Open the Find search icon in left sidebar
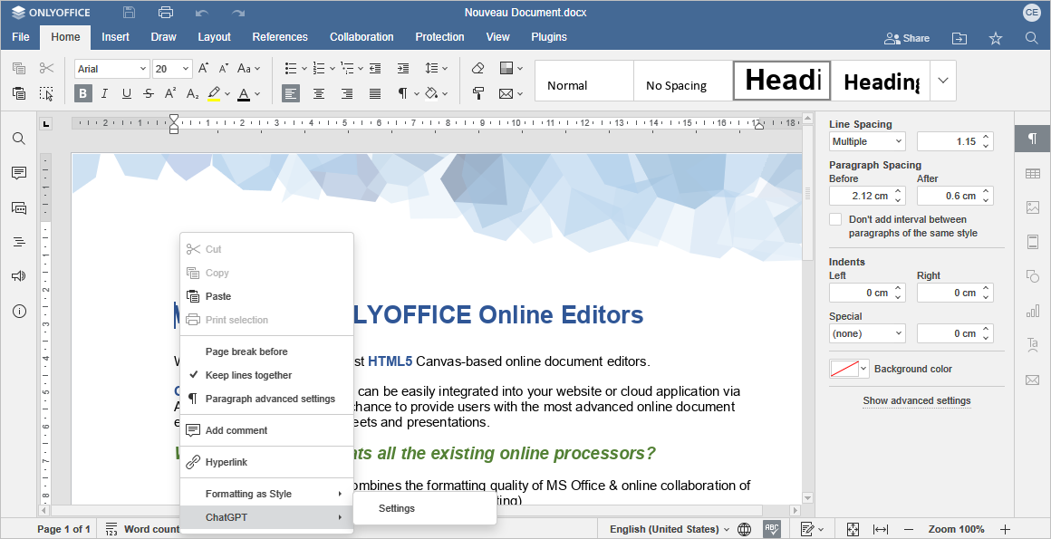This screenshot has width=1051, height=539. (x=18, y=139)
